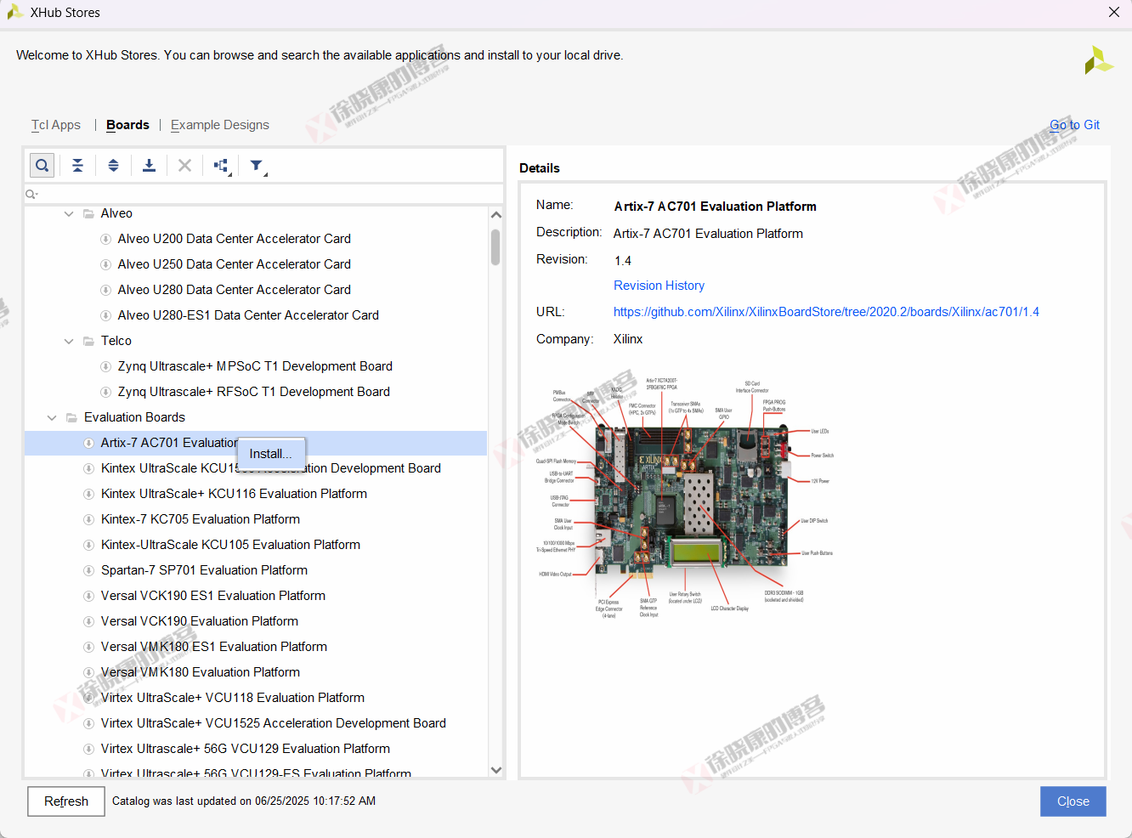Screen dimensions: 1132x838
Task: Click the scroll up arrow of board list
Action: 496,215
